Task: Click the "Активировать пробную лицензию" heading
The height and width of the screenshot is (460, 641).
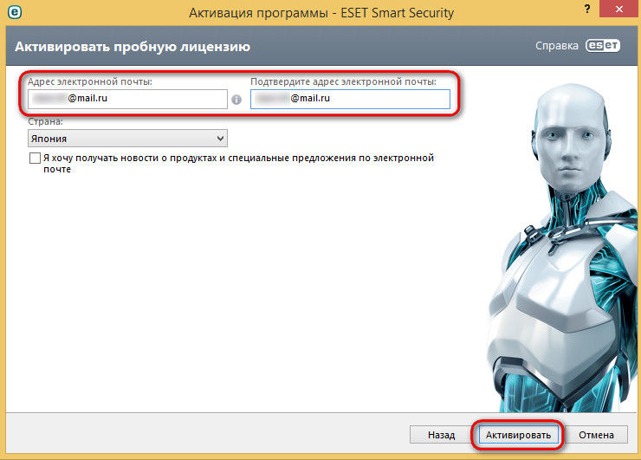Action: coord(133,46)
